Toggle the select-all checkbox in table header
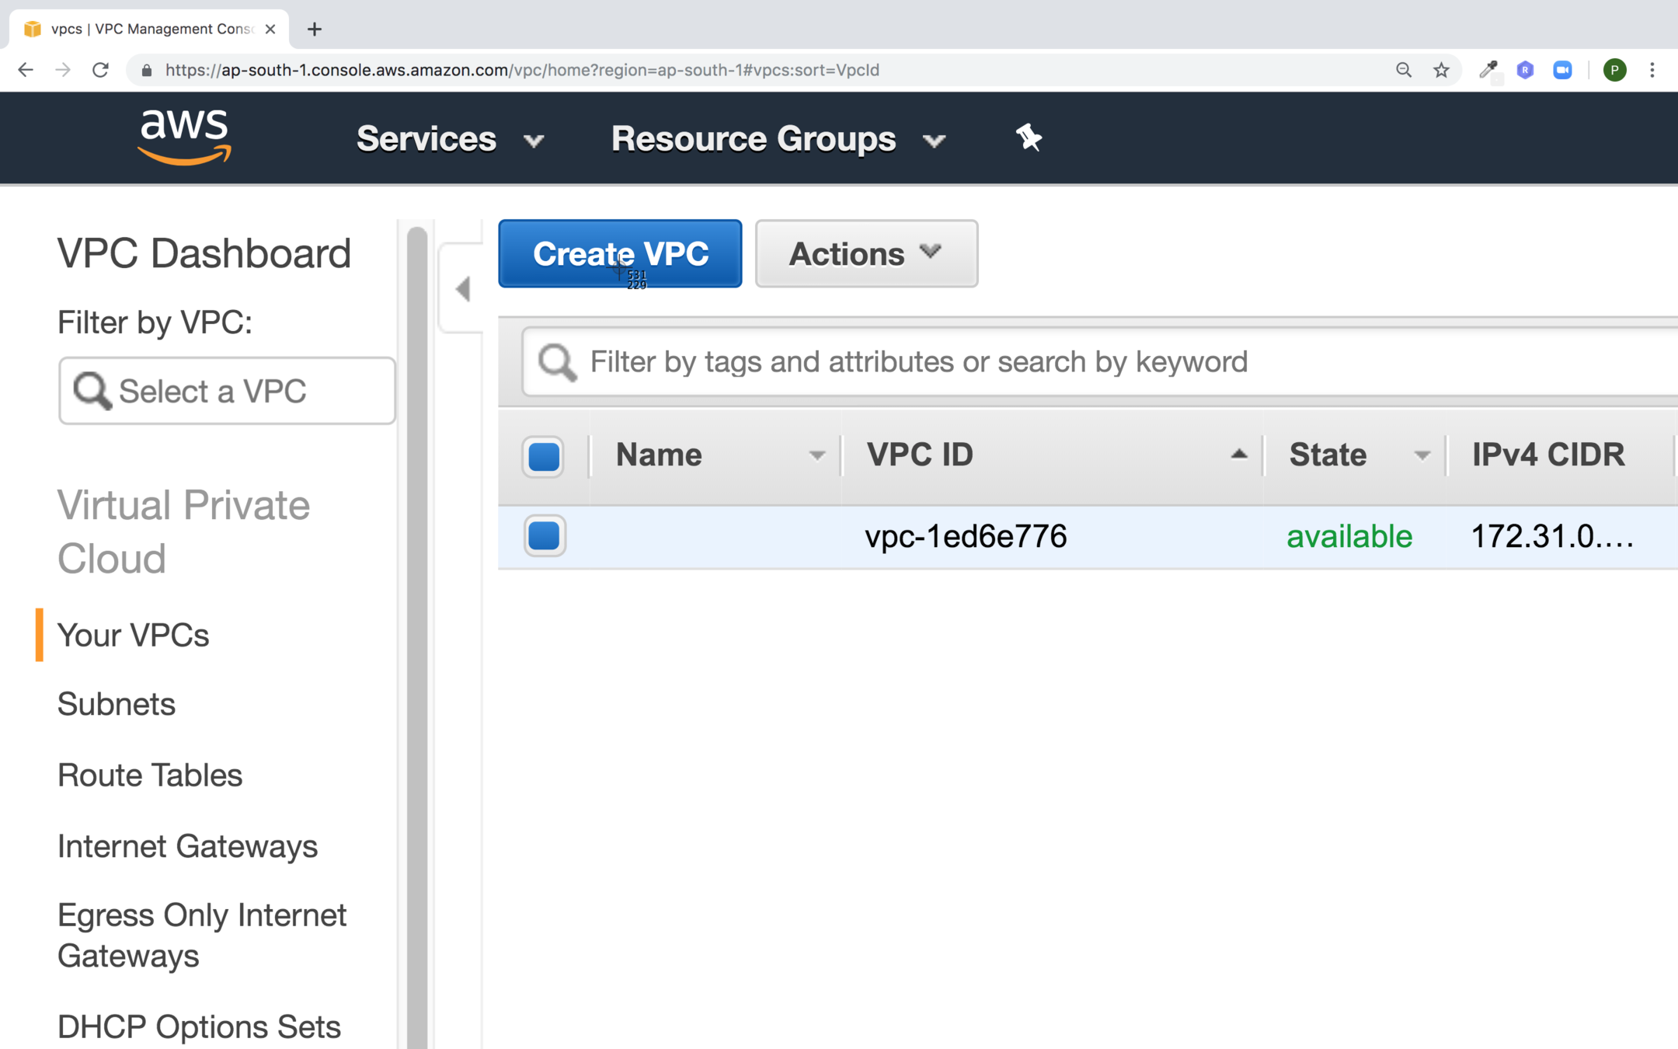Viewport: 1678px width, 1049px height. click(x=544, y=456)
